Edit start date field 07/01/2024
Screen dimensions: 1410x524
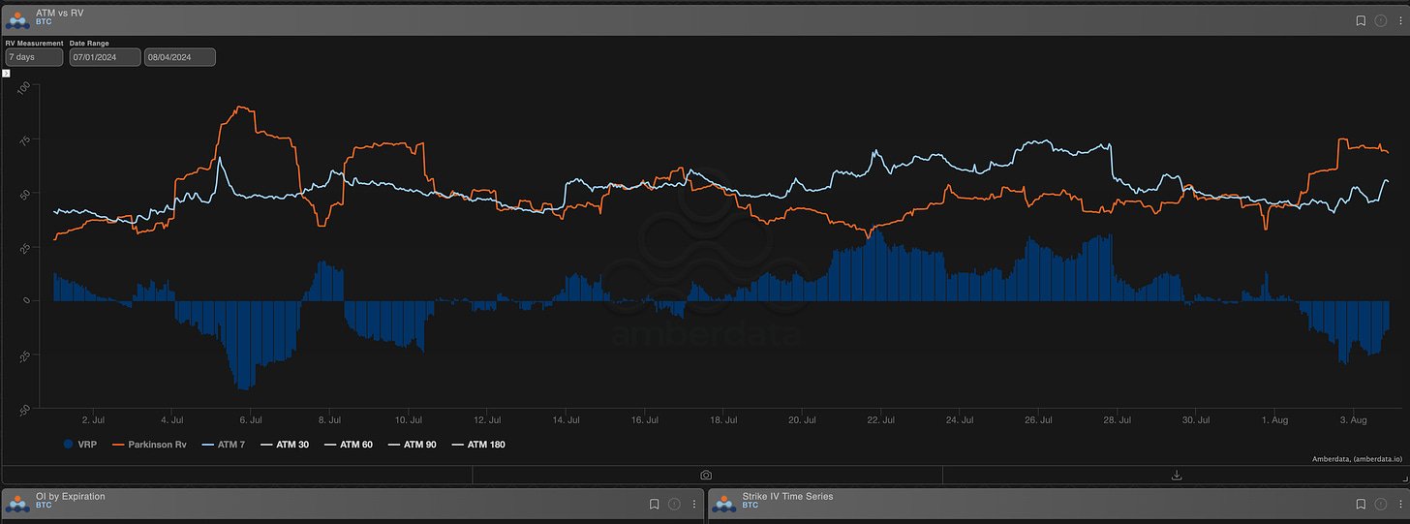coord(105,57)
